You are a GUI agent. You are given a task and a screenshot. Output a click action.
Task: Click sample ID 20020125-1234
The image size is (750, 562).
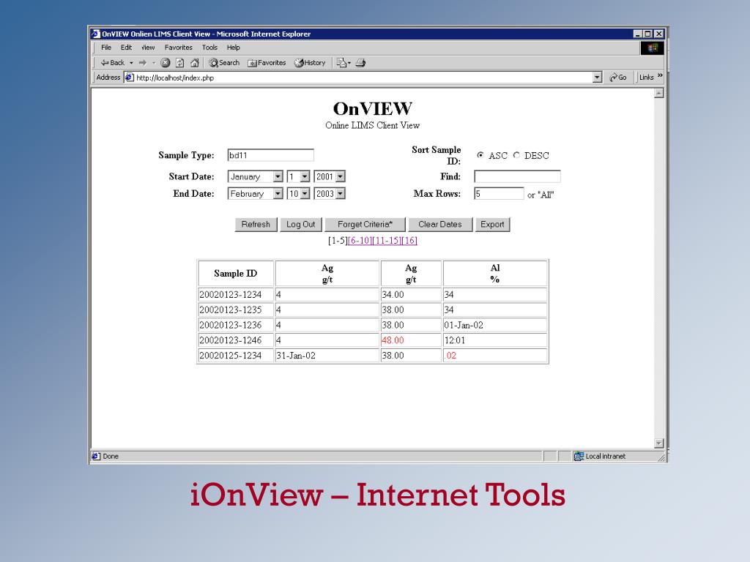pos(231,356)
